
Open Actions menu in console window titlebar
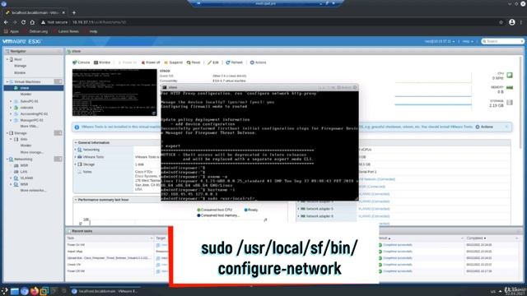344,87
